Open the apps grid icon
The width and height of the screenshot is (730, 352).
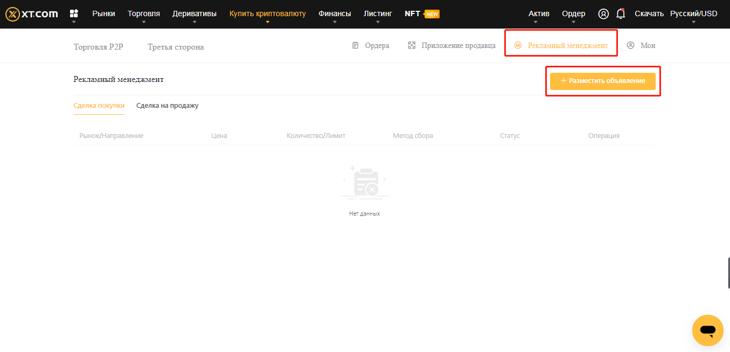point(74,13)
